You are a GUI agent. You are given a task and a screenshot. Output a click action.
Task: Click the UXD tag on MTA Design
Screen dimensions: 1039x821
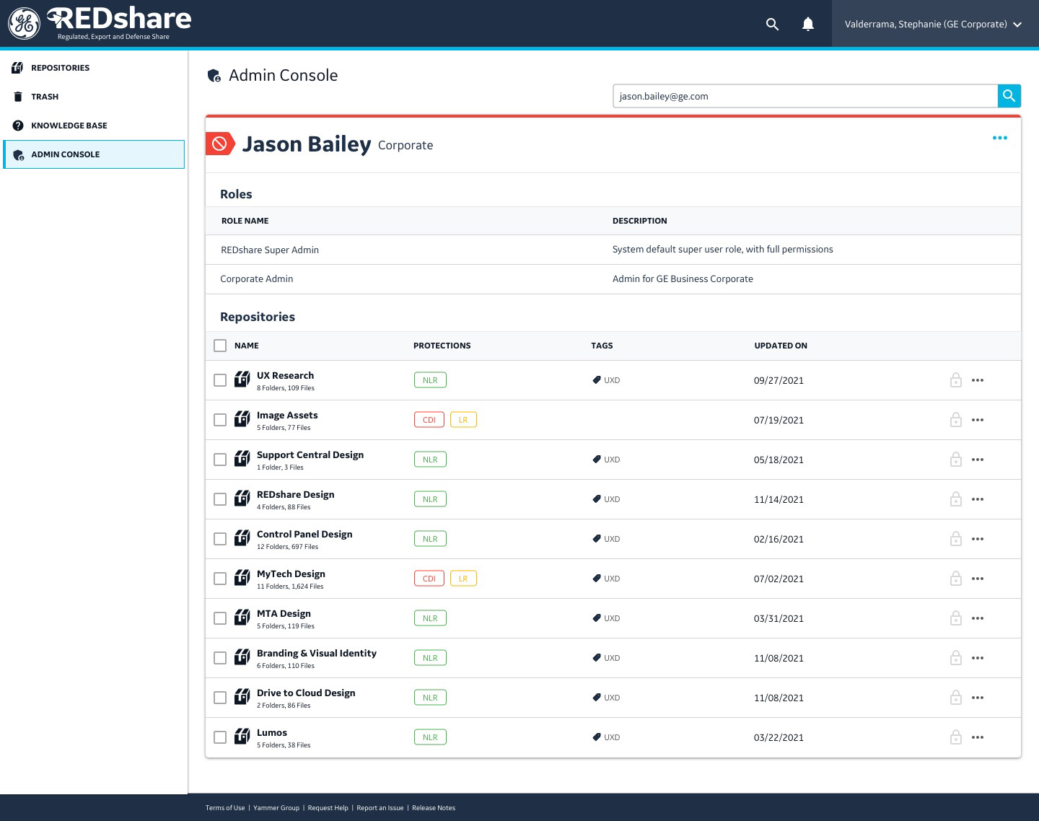tap(606, 618)
